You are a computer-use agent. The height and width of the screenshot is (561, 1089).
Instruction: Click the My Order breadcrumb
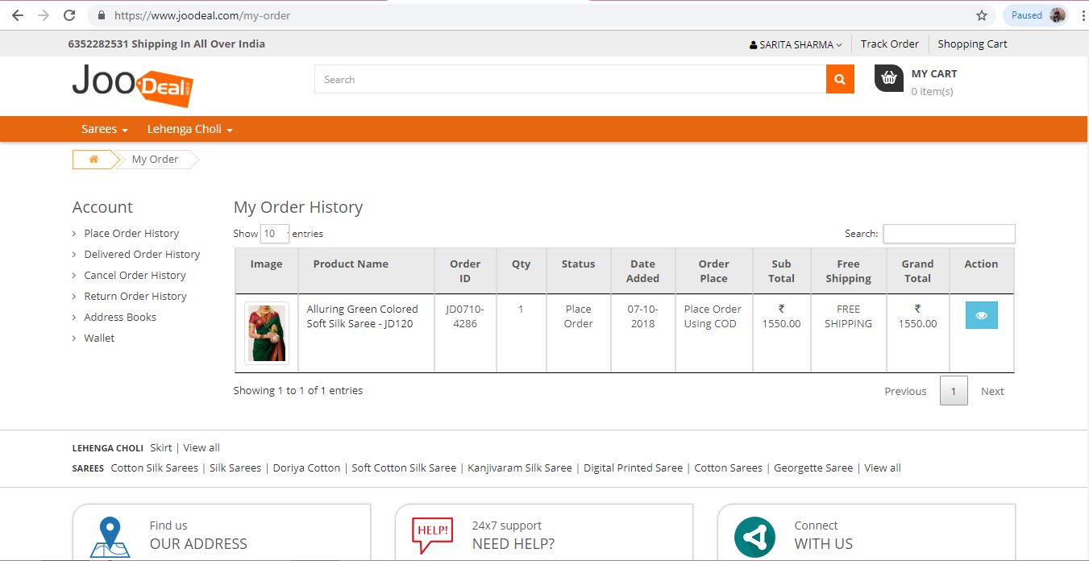pos(155,160)
